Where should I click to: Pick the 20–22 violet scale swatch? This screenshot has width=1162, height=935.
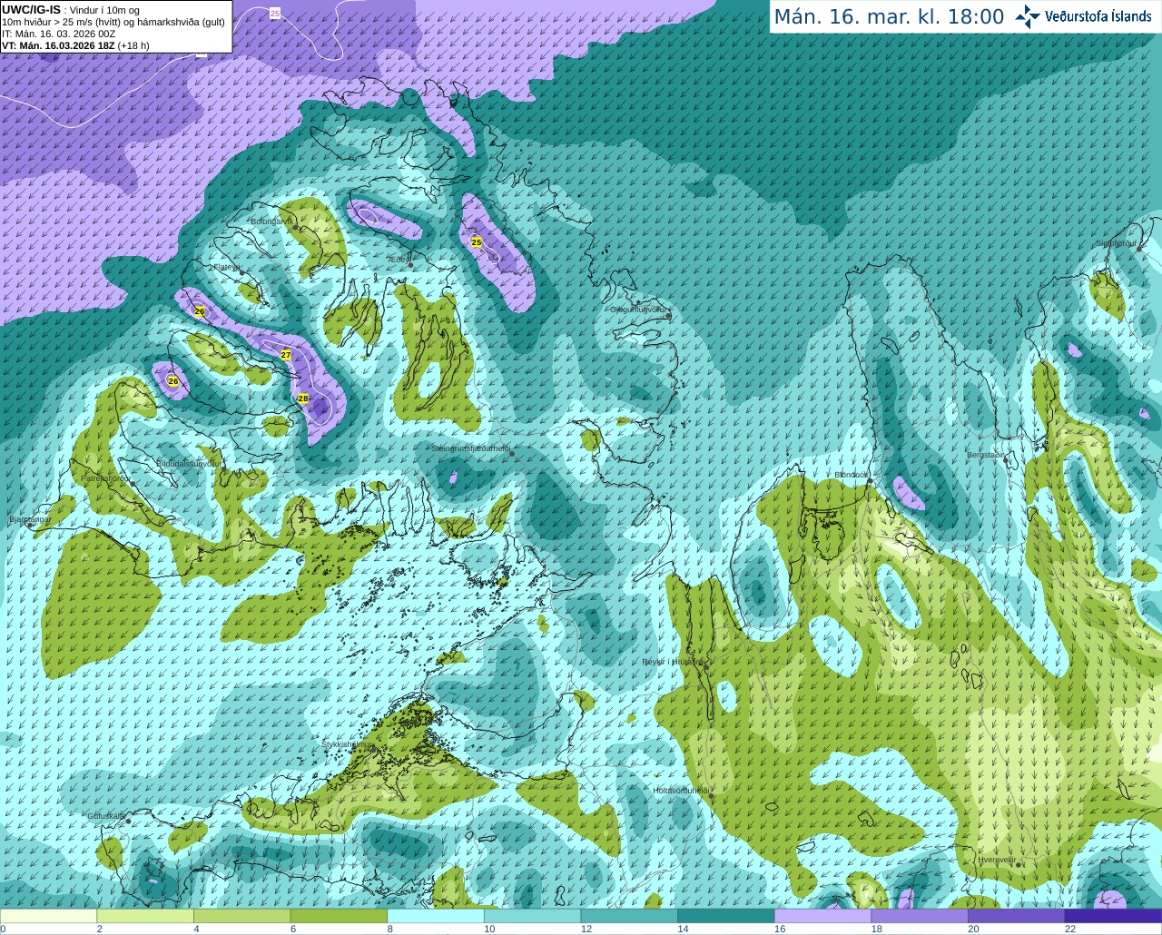[x=1017, y=916]
